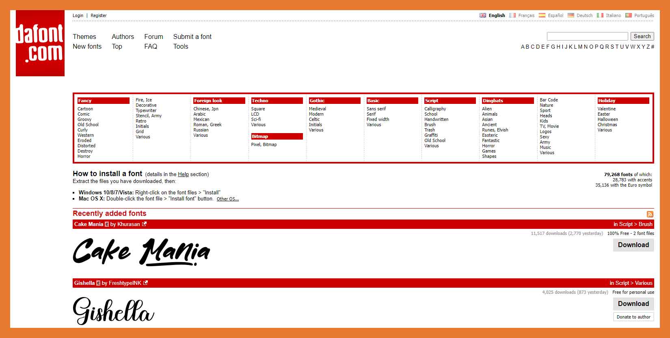The height and width of the screenshot is (338, 670).
Task: Click the German flag icon
Action: 571,15
